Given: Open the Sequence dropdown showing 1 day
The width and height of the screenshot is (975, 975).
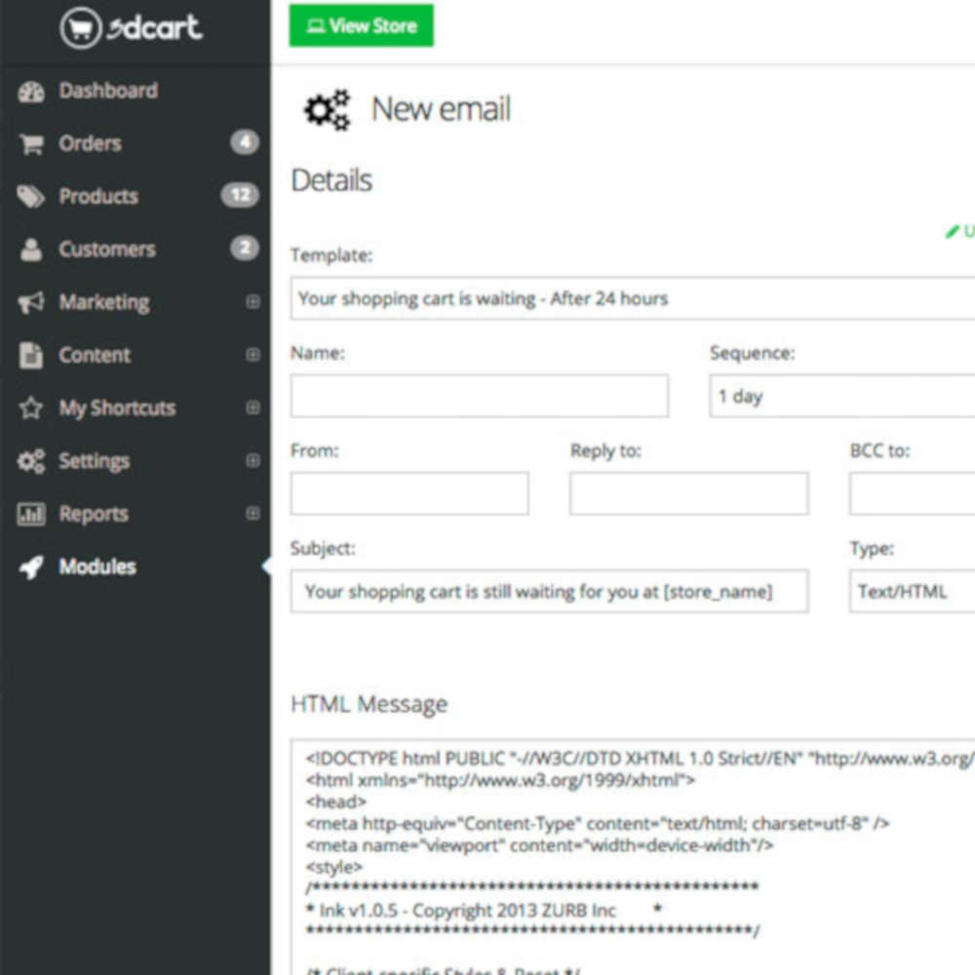Looking at the screenshot, I should [x=841, y=396].
